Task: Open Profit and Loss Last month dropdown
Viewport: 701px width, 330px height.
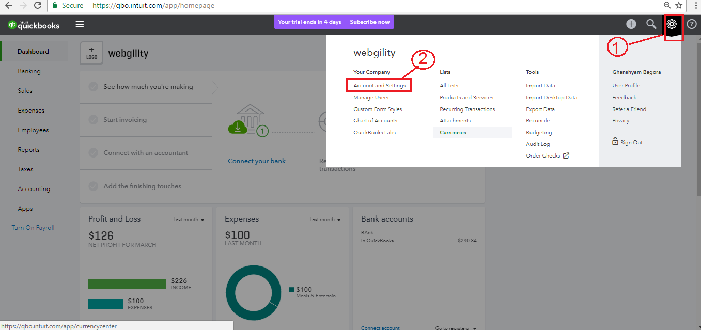Action: pyautogui.click(x=189, y=219)
